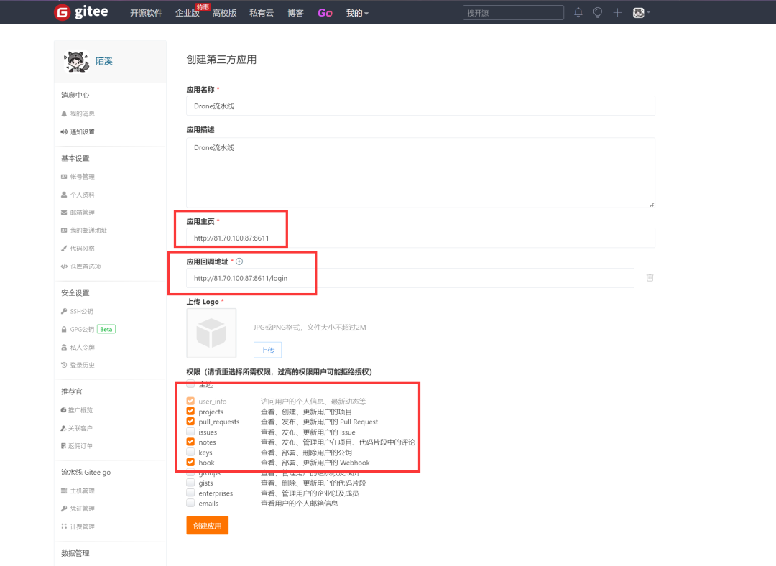The height and width of the screenshot is (566, 776).
Task: Toggle the 全选 select-all checkbox
Action: click(x=190, y=384)
